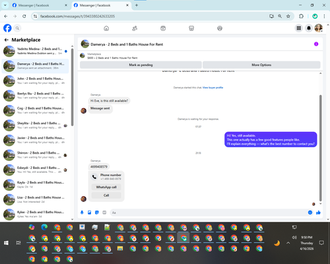Open the notifications bell
This screenshot has height=264, width=330.
point(309,28)
